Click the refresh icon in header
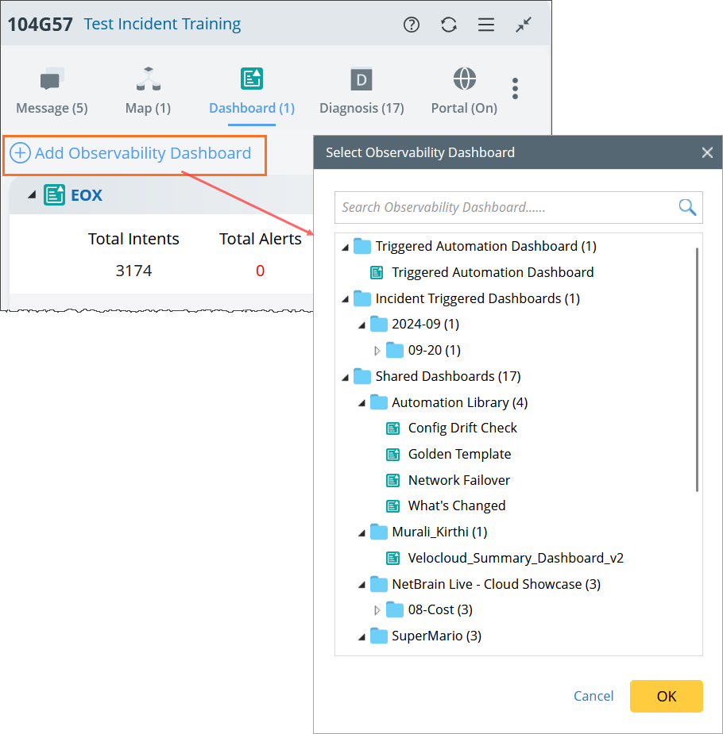The image size is (723, 734). pos(449,25)
